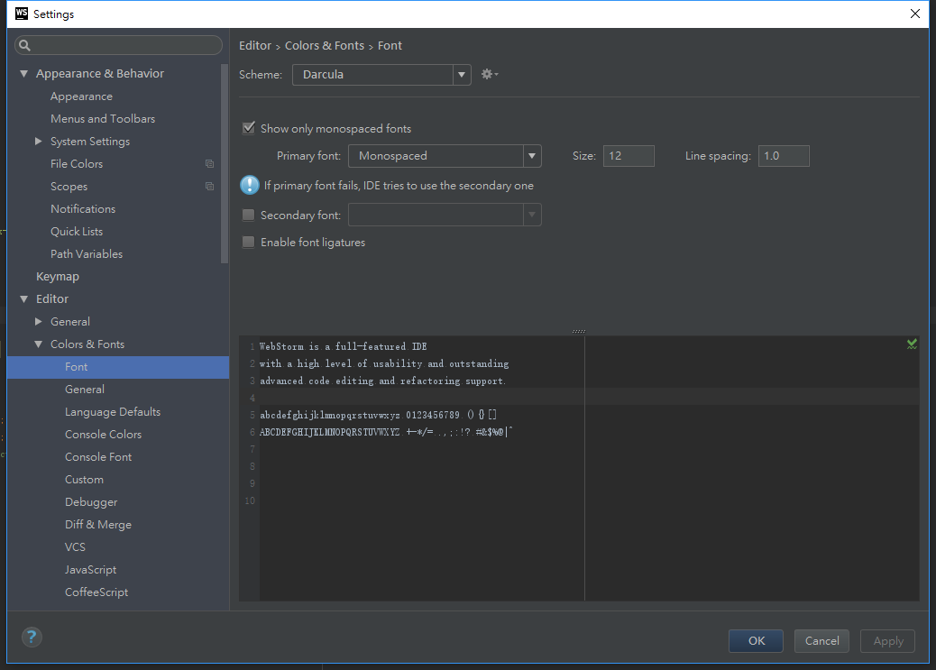The height and width of the screenshot is (670, 936).
Task: Click the green checkmark inspection icon
Action: point(912,344)
